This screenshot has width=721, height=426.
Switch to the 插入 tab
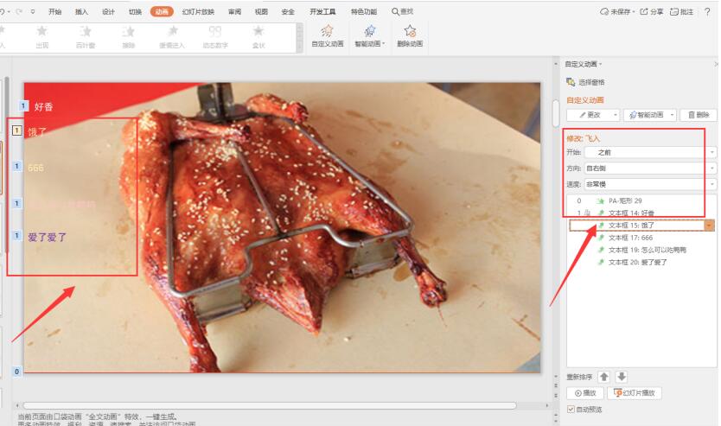[x=81, y=12]
